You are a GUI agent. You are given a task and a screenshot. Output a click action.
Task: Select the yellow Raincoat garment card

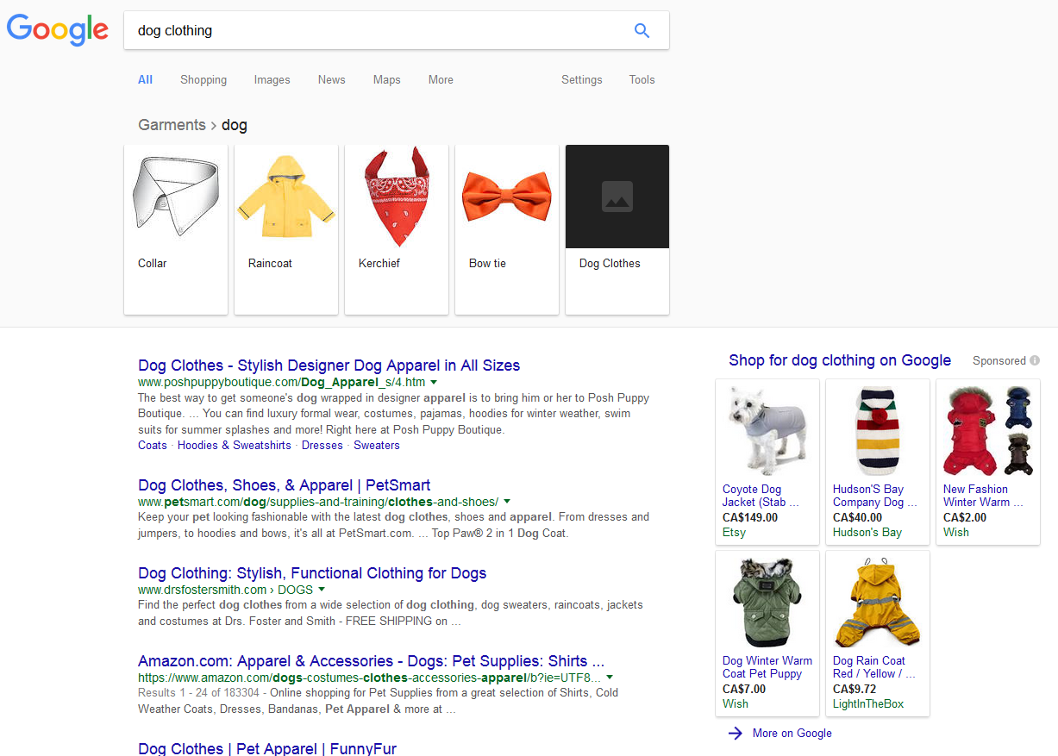click(286, 228)
